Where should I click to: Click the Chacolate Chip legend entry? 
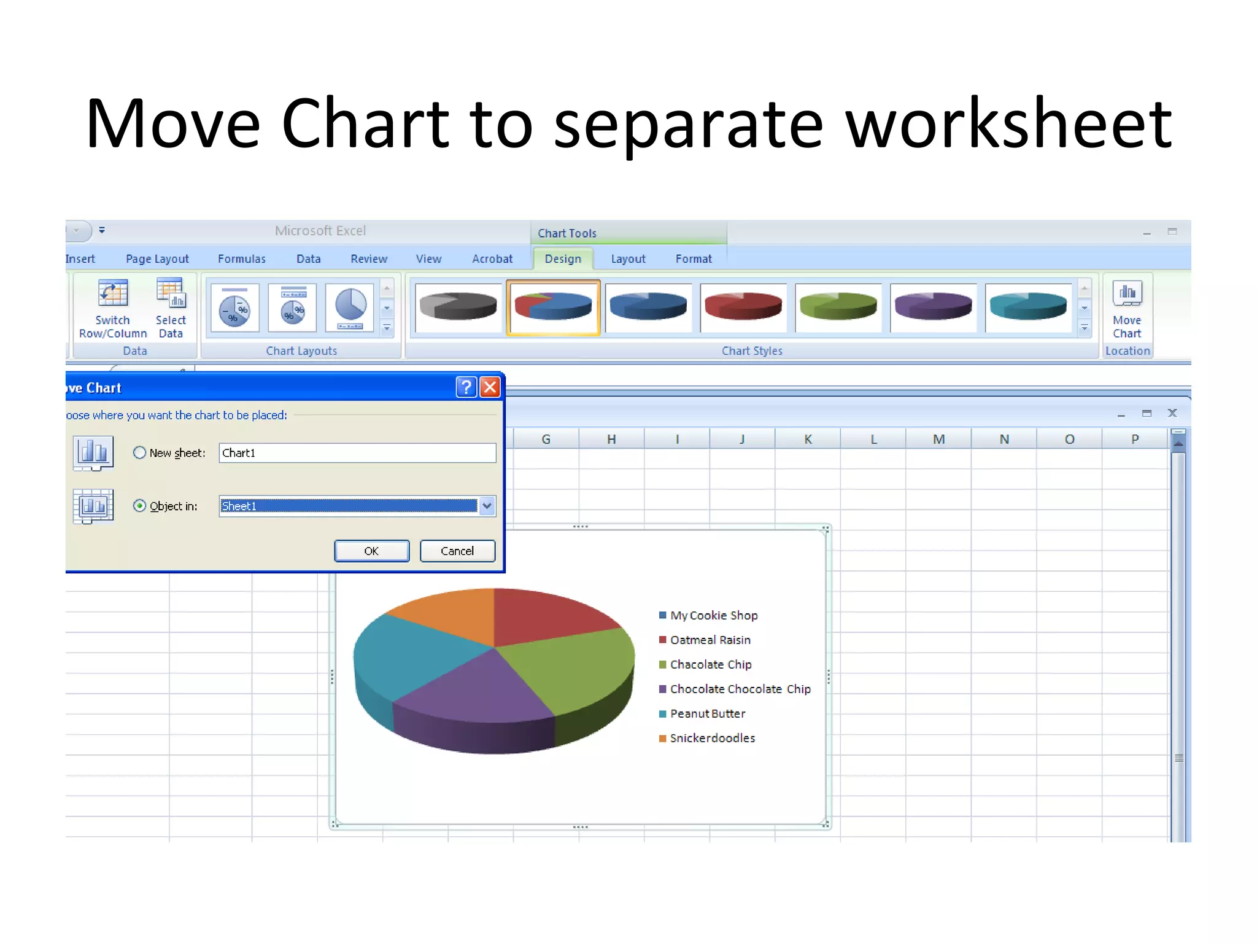(x=705, y=665)
